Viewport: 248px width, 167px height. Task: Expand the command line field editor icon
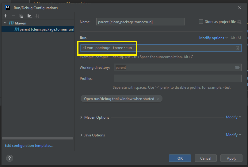point(237,48)
